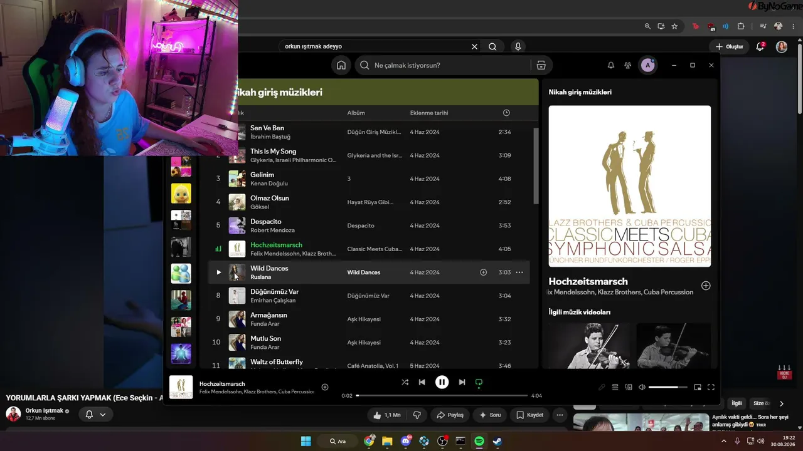The height and width of the screenshot is (451, 803).
Task: Select the track Gelinim
Action: click(x=262, y=175)
